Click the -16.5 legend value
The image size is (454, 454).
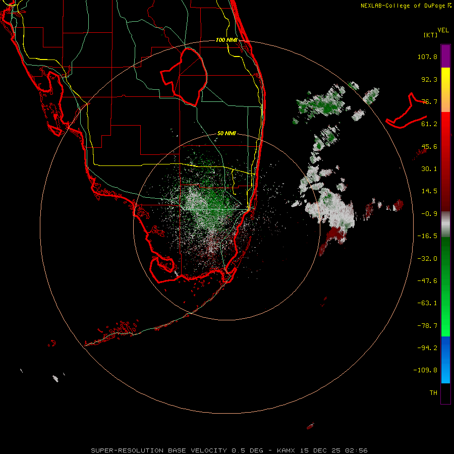pos(427,236)
